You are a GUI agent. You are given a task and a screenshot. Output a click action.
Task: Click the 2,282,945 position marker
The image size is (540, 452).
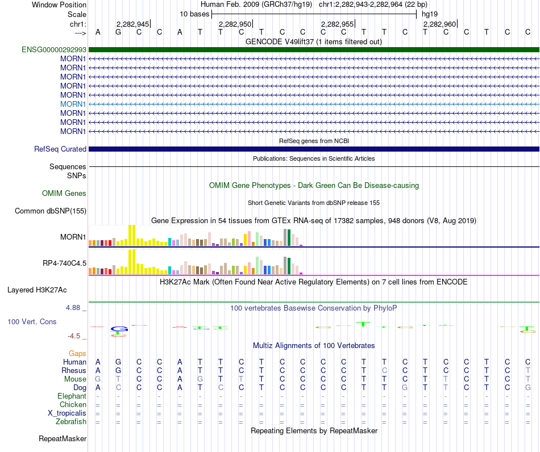pyautogui.click(x=133, y=24)
